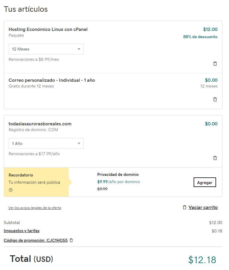Open the 12 Meses term dropdown

click(46, 49)
